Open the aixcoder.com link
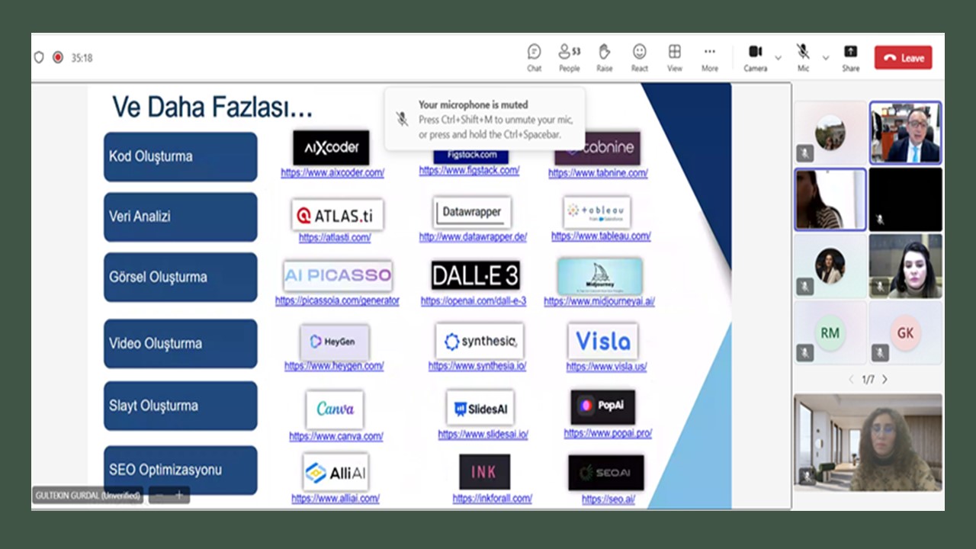 [332, 173]
